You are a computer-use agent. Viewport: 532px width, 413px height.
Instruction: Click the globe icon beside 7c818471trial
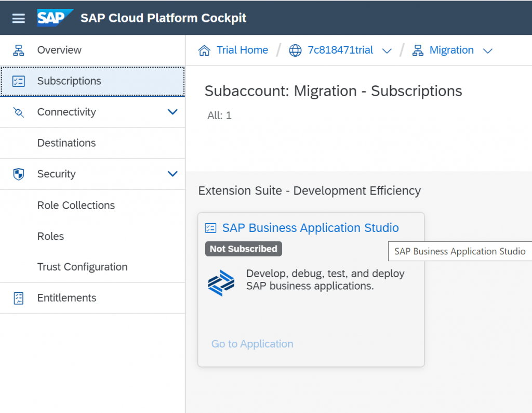tap(295, 50)
